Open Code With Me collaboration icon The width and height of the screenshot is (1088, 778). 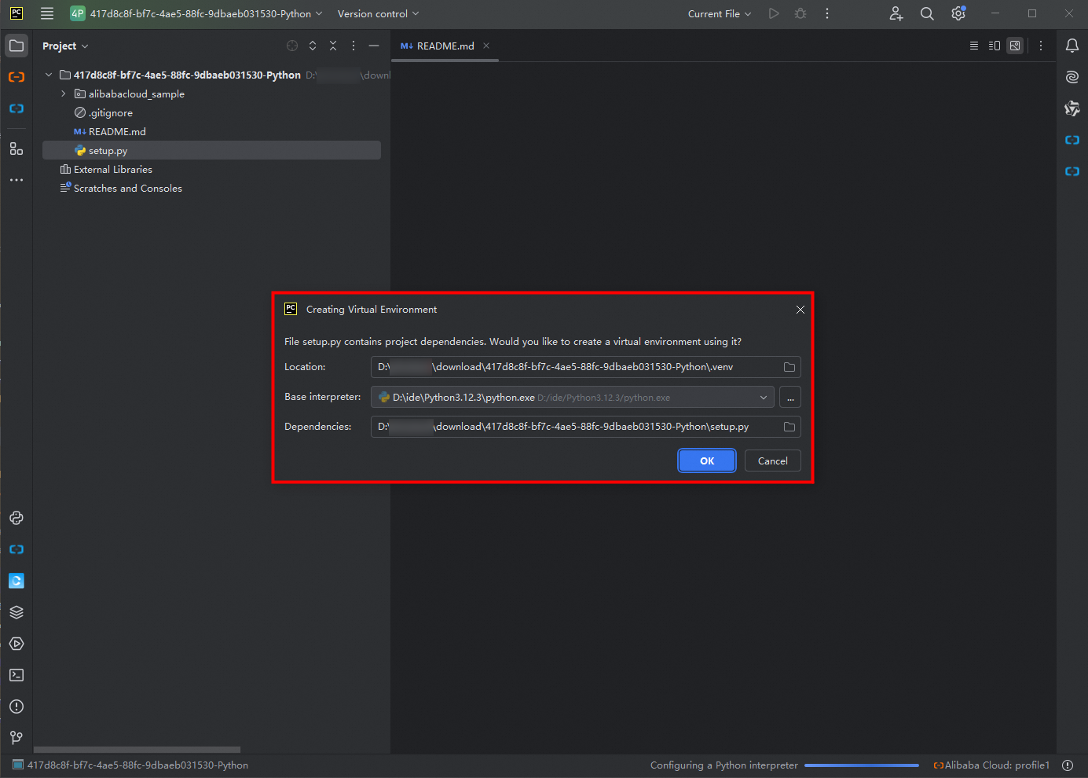pos(896,13)
